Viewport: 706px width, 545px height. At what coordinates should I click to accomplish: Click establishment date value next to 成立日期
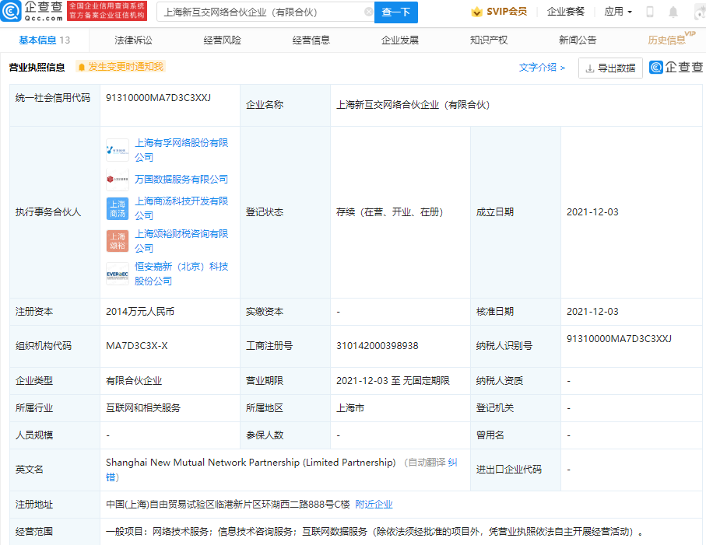click(x=592, y=212)
